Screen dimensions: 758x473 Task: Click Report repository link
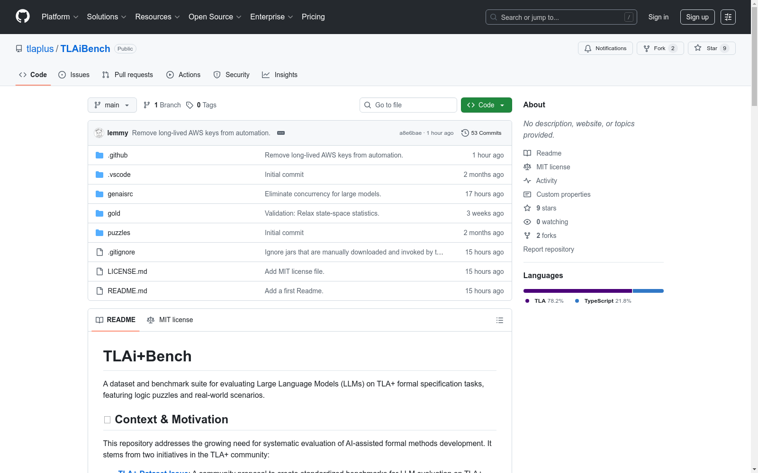549,249
